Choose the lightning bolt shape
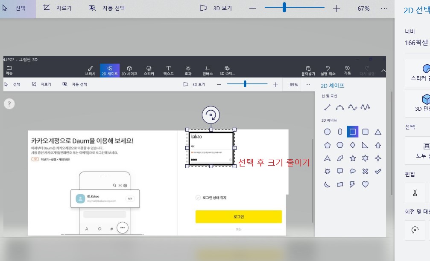The image size is (430, 261). tap(353, 184)
